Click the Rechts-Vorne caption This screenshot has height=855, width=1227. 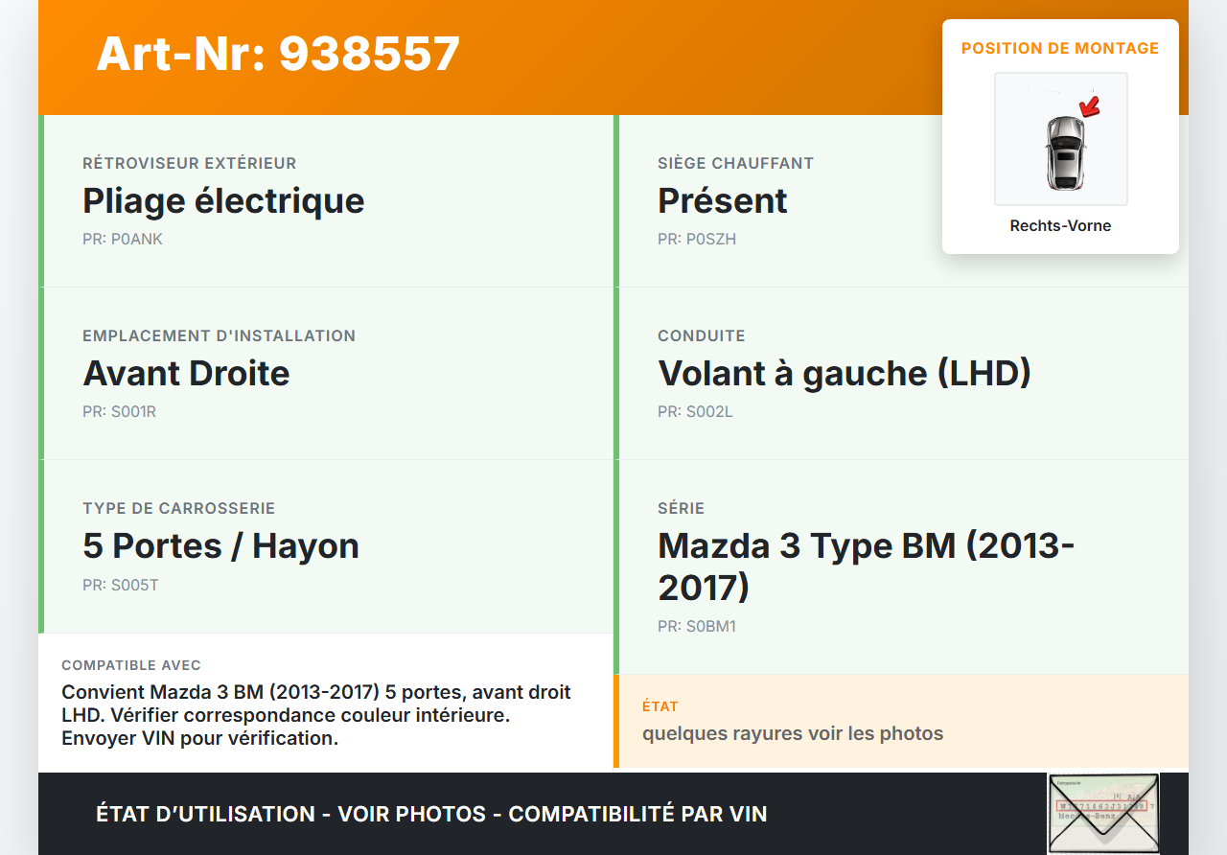pos(1060,226)
